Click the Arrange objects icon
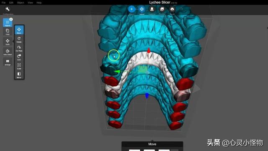The image size is (268, 151). [8, 62]
